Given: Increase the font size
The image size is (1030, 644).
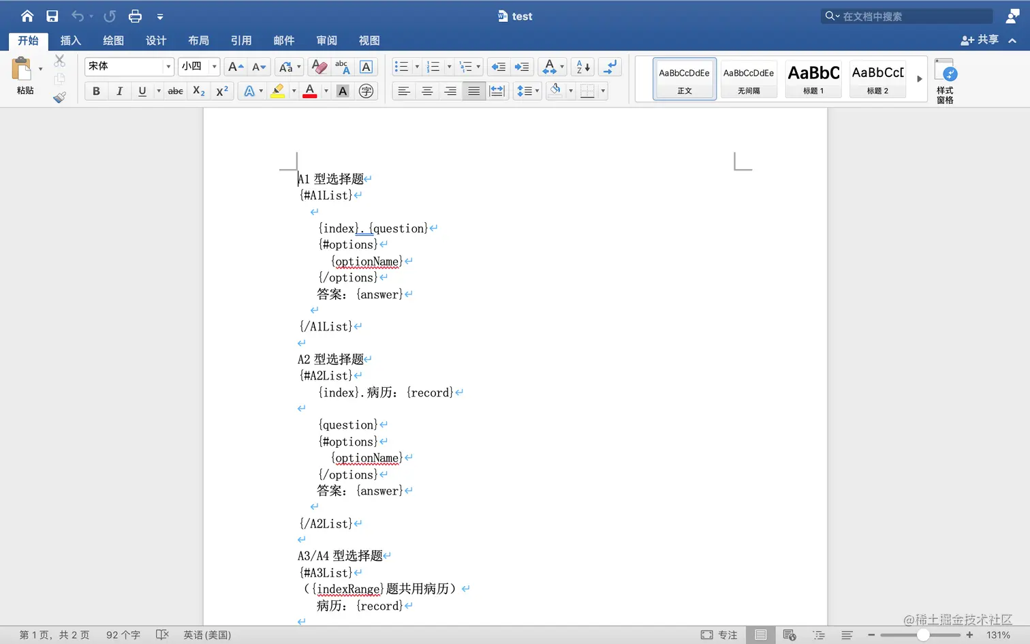Looking at the screenshot, I should (234, 66).
